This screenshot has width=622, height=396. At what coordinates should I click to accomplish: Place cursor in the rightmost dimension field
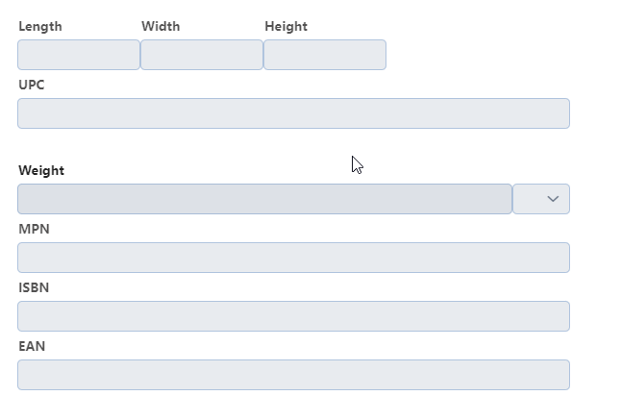pyautogui.click(x=325, y=55)
